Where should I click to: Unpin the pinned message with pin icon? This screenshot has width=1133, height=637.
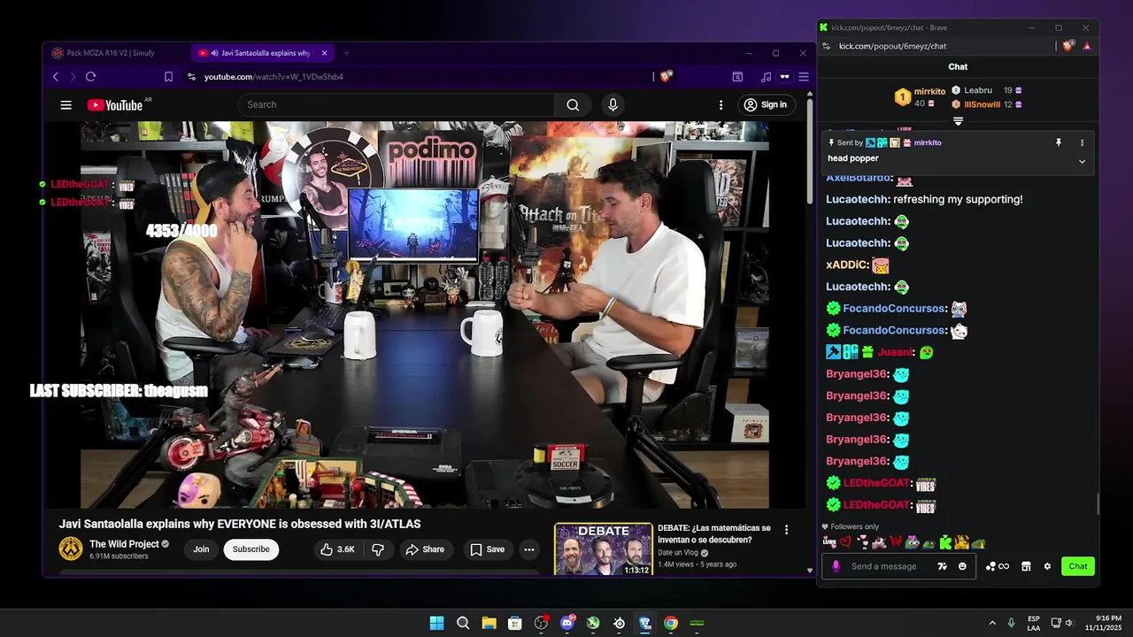tap(1058, 142)
